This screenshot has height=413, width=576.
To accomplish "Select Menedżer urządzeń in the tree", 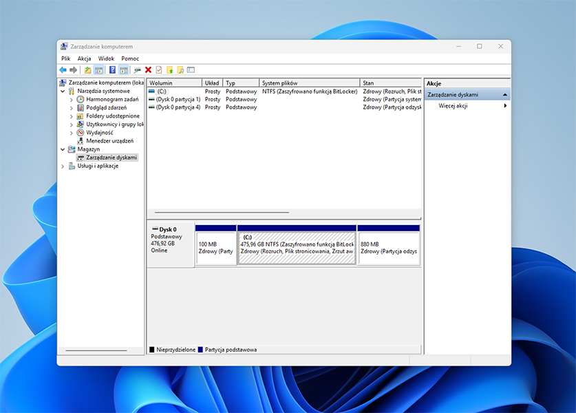I will coord(110,140).
